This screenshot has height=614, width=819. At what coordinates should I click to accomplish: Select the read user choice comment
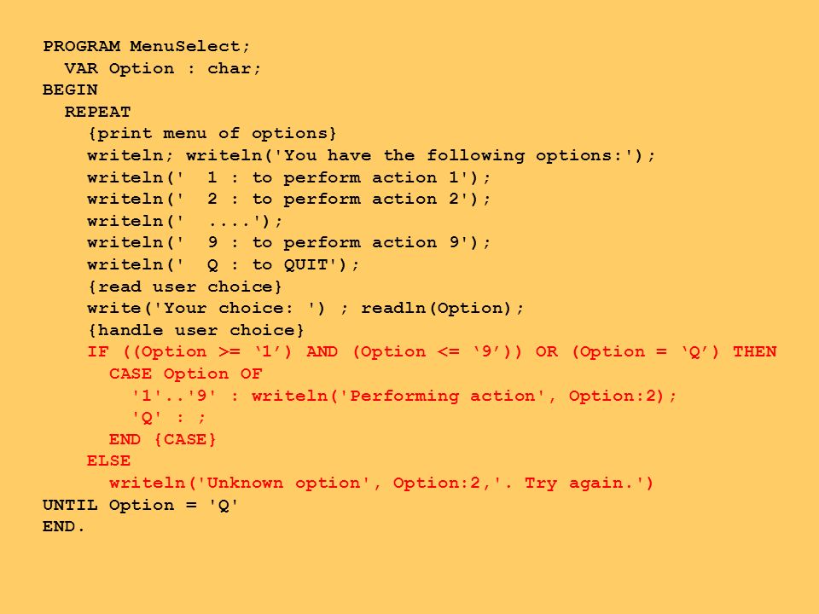coord(185,287)
